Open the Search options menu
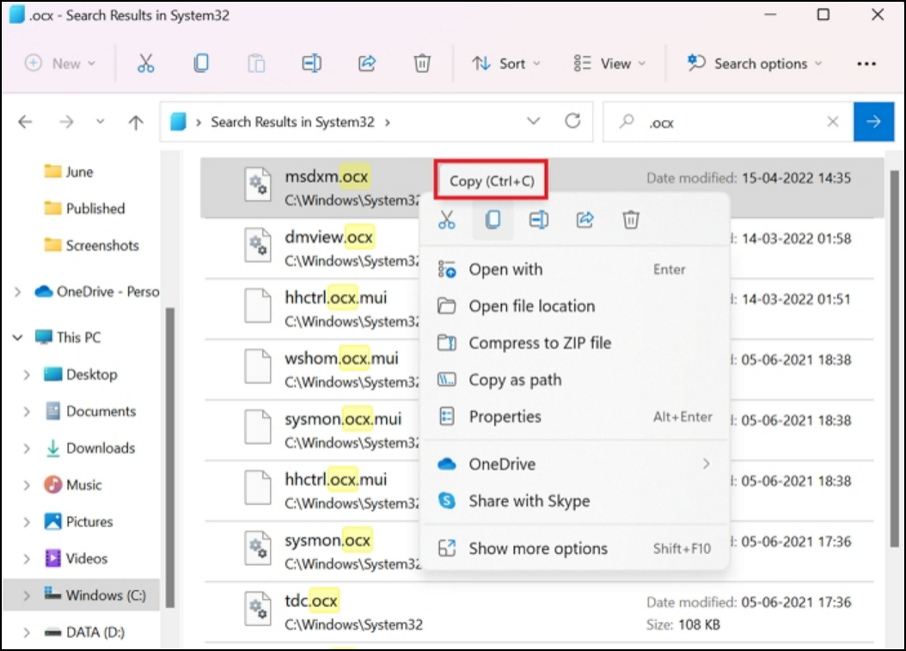 point(754,63)
